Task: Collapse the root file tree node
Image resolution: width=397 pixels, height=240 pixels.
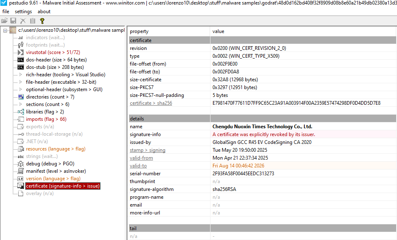Action: (5, 31)
